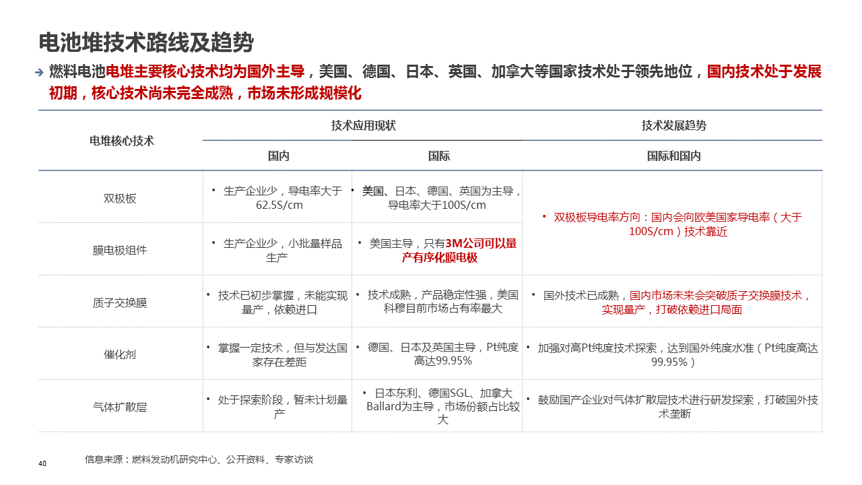Click the 双极板 row label
The image size is (862, 485).
120,198
